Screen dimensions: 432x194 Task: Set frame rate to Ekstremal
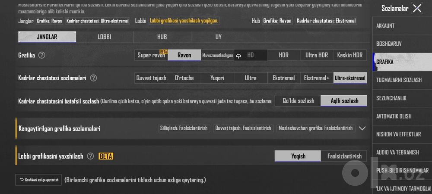(284, 78)
